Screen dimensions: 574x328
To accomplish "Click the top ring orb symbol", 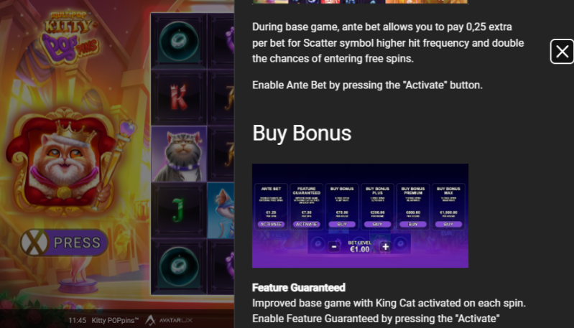I will [x=179, y=41].
